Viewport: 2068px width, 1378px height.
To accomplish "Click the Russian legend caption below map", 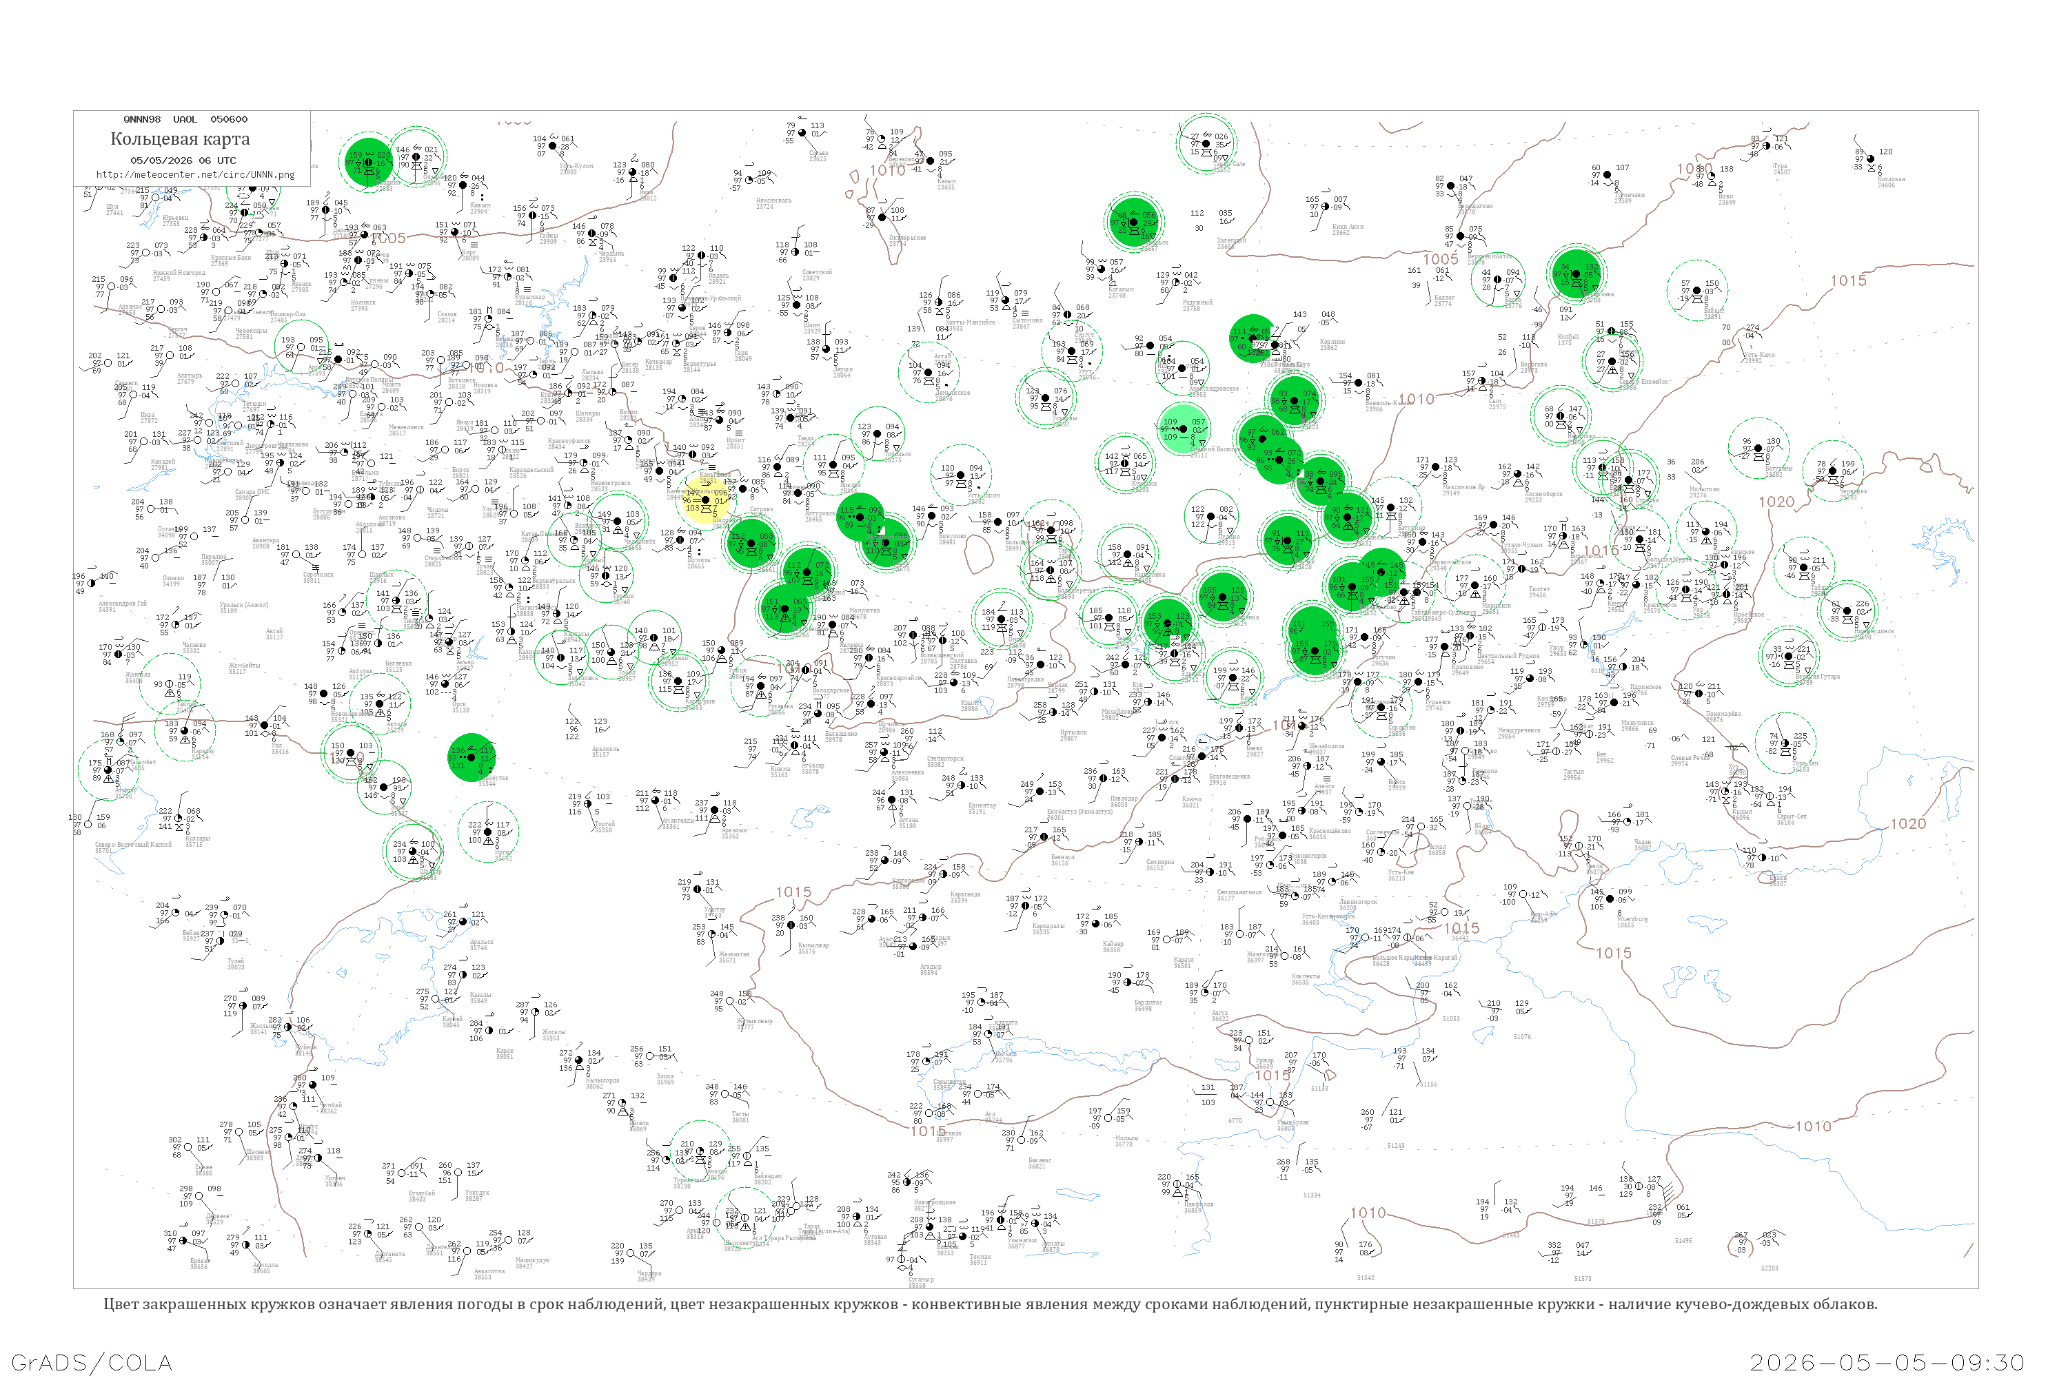I will pos(990,1304).
